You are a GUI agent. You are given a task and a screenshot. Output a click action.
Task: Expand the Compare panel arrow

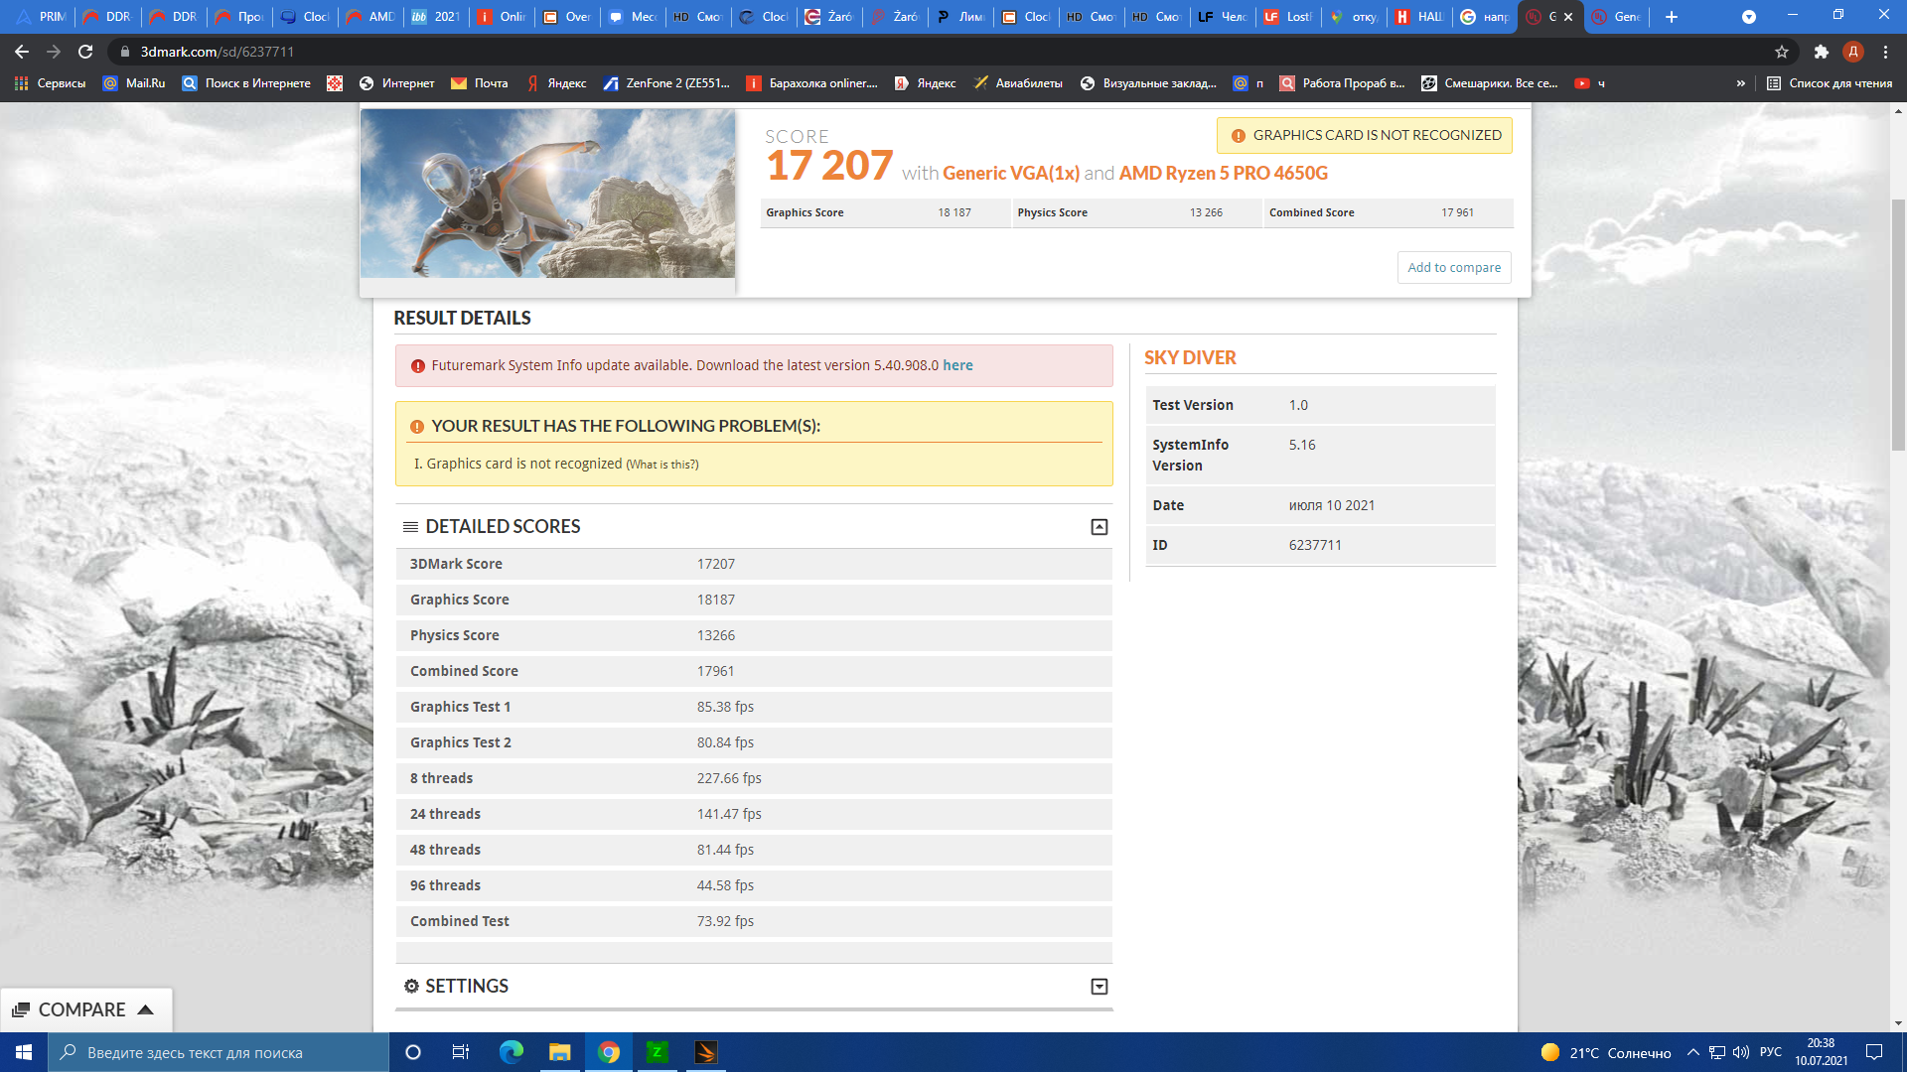(x=146, y=1009)
